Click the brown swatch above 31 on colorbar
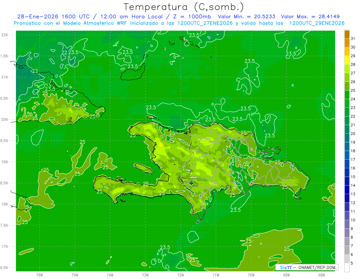Screen dimensions: 361x279 point(347,34)
